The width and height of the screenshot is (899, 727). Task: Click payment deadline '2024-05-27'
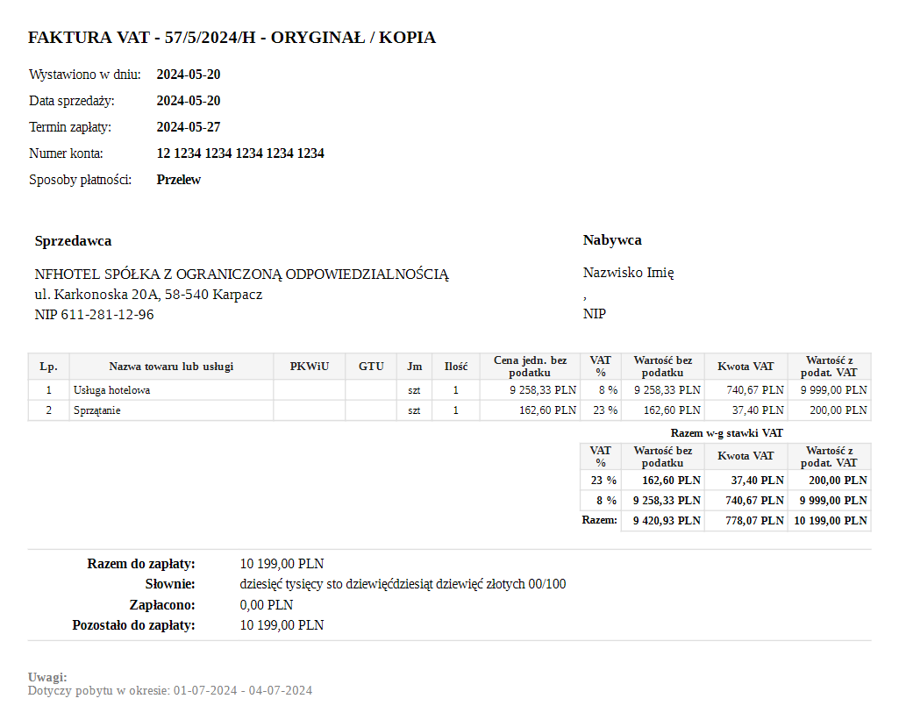(x=189, y=127)
